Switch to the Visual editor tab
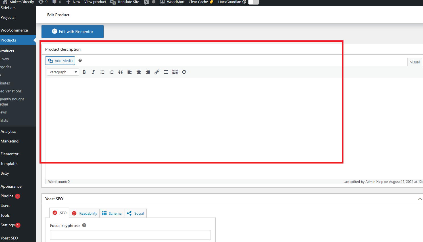The height and width of the screenshot is (242, 423). pyautogui.click(x=415, y=62)
